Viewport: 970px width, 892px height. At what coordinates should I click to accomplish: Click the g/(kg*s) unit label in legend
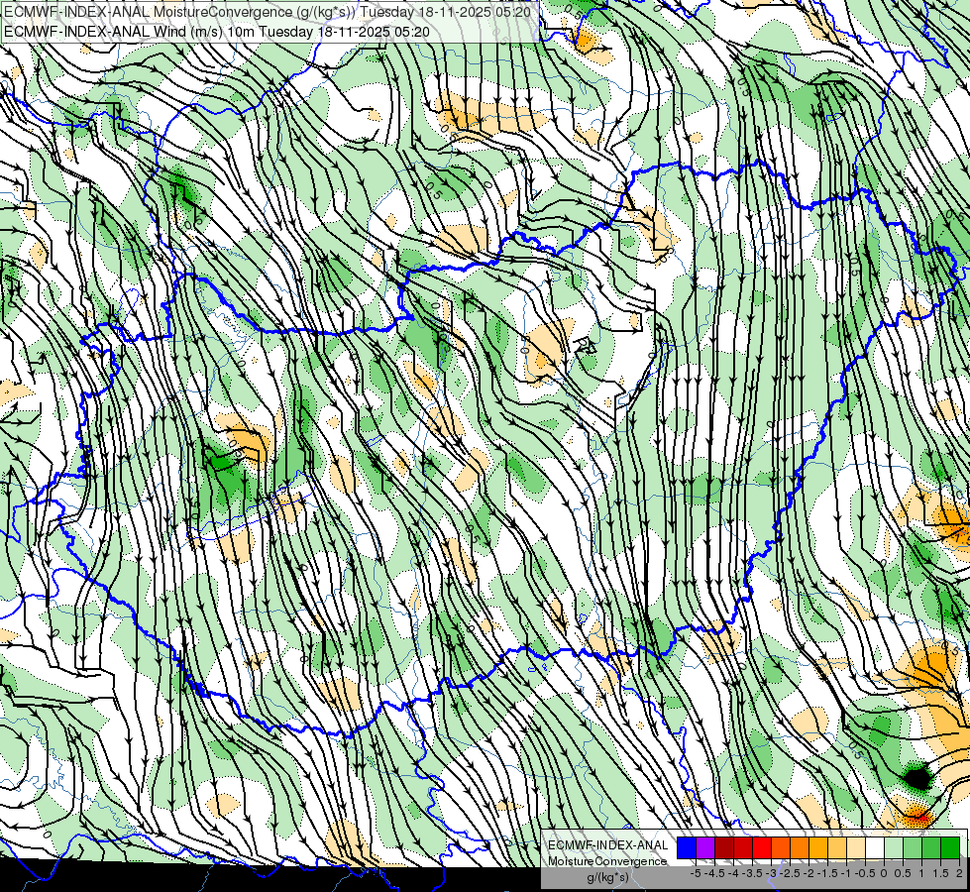[607, 877]
